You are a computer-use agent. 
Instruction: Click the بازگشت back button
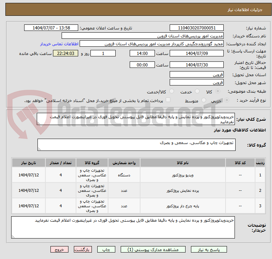(x=83, y=249)
